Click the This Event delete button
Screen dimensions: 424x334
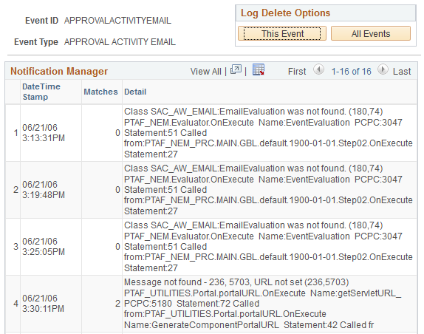pos(282,33)
